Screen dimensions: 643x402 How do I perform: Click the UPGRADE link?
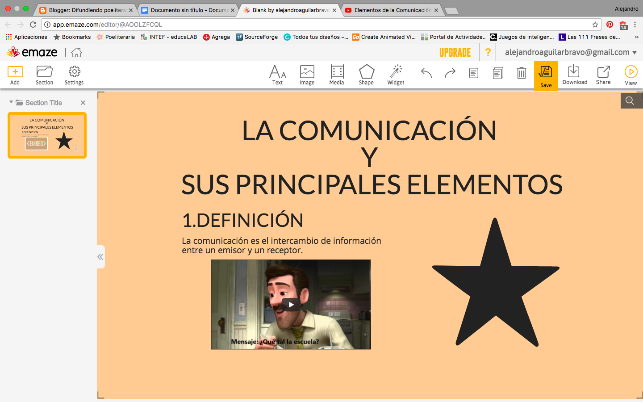tap(455, 53)
